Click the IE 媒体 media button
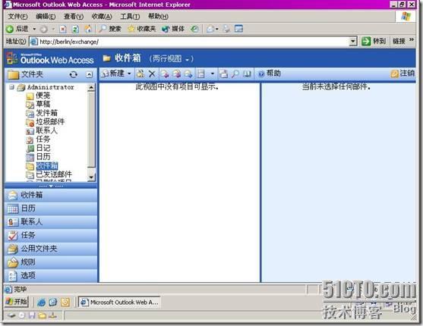The image size is (423, 326). (x=173, y=29)
